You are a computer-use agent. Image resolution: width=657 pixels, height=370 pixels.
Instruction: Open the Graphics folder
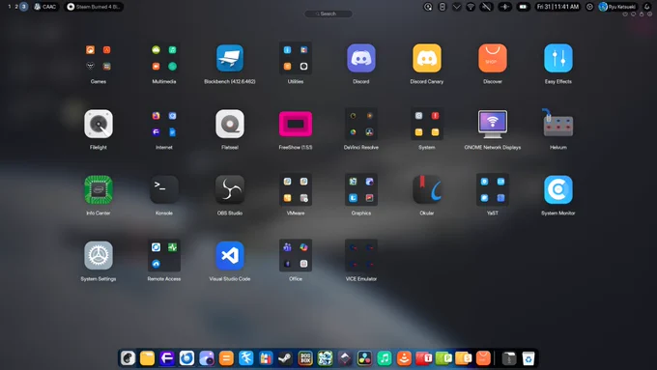[361, 189]
